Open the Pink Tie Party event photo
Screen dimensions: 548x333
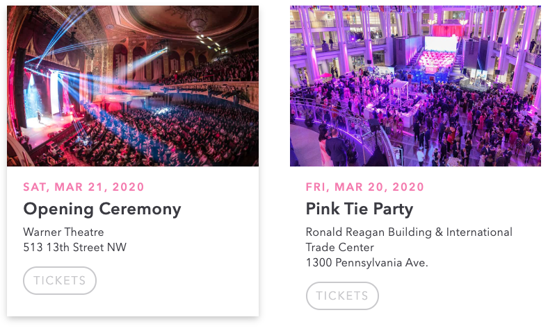(415, 86)
